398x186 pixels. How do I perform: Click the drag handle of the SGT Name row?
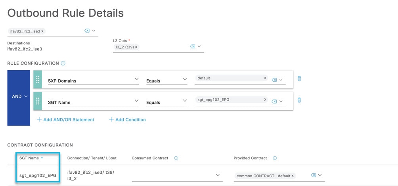[38, 101]
